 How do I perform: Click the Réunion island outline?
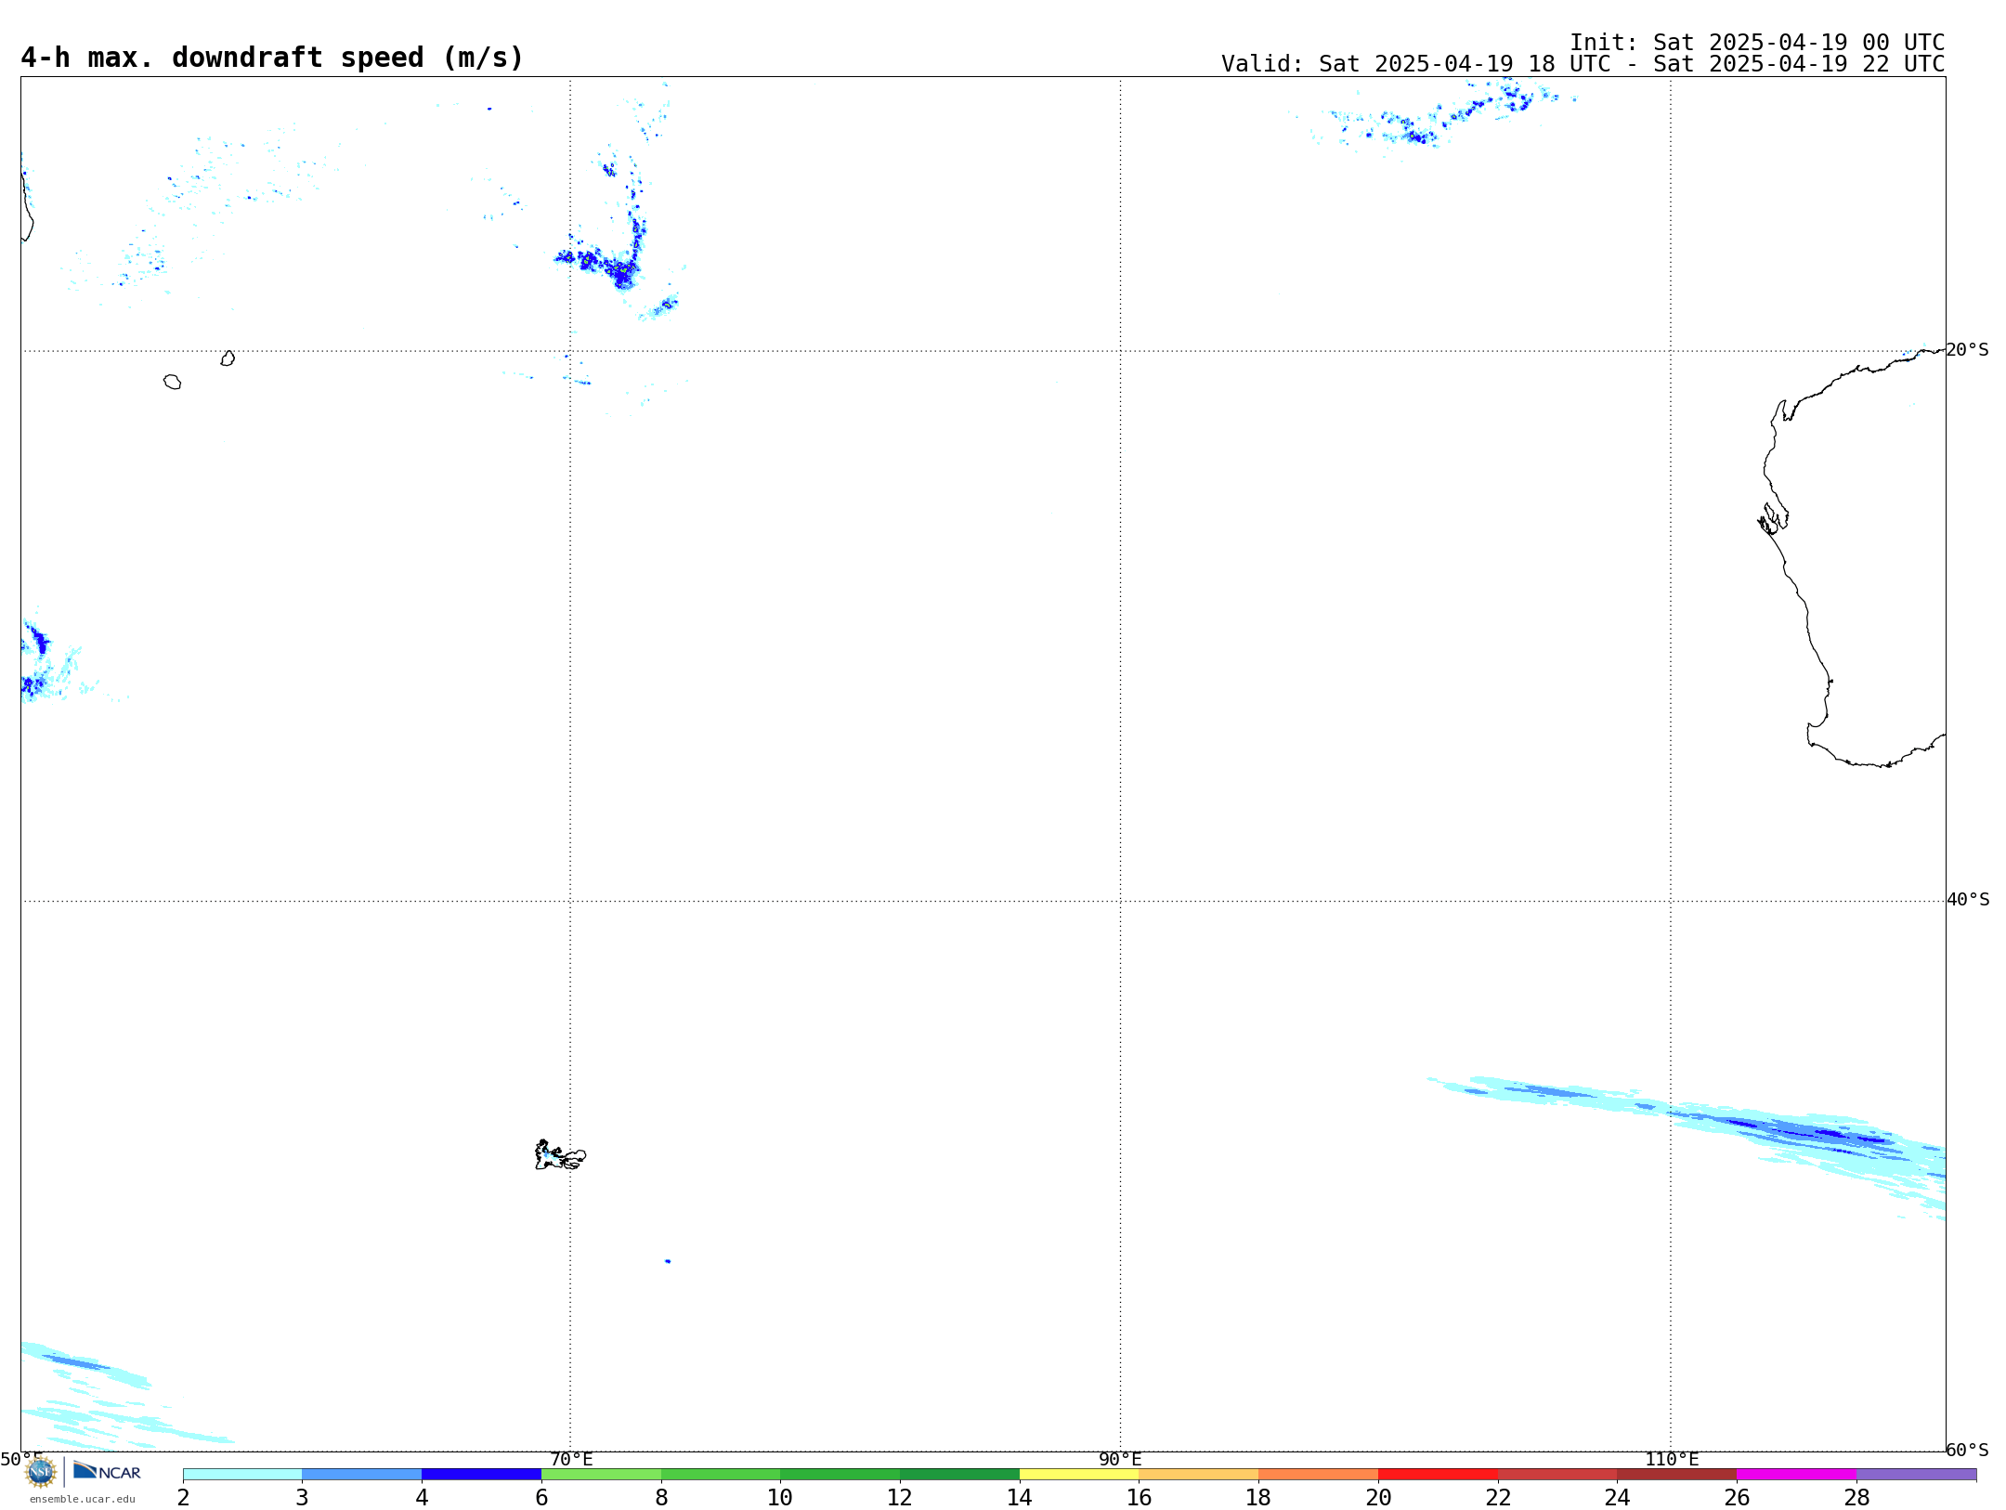[172, 382]
